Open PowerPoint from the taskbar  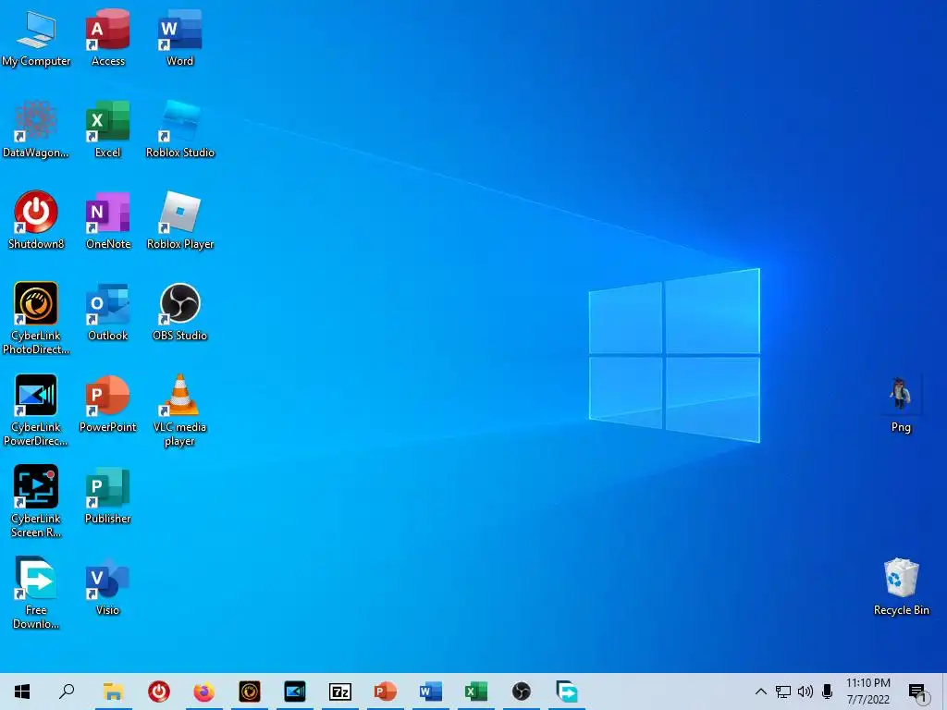click(x=386, y=692)
